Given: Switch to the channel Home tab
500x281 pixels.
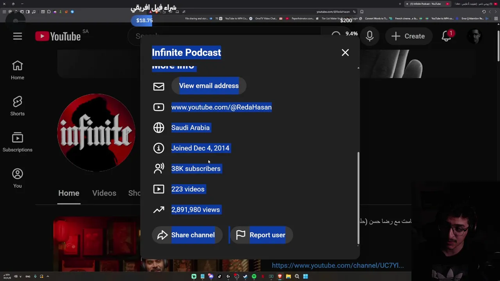Looking at the screenshot, I should 69,193.
